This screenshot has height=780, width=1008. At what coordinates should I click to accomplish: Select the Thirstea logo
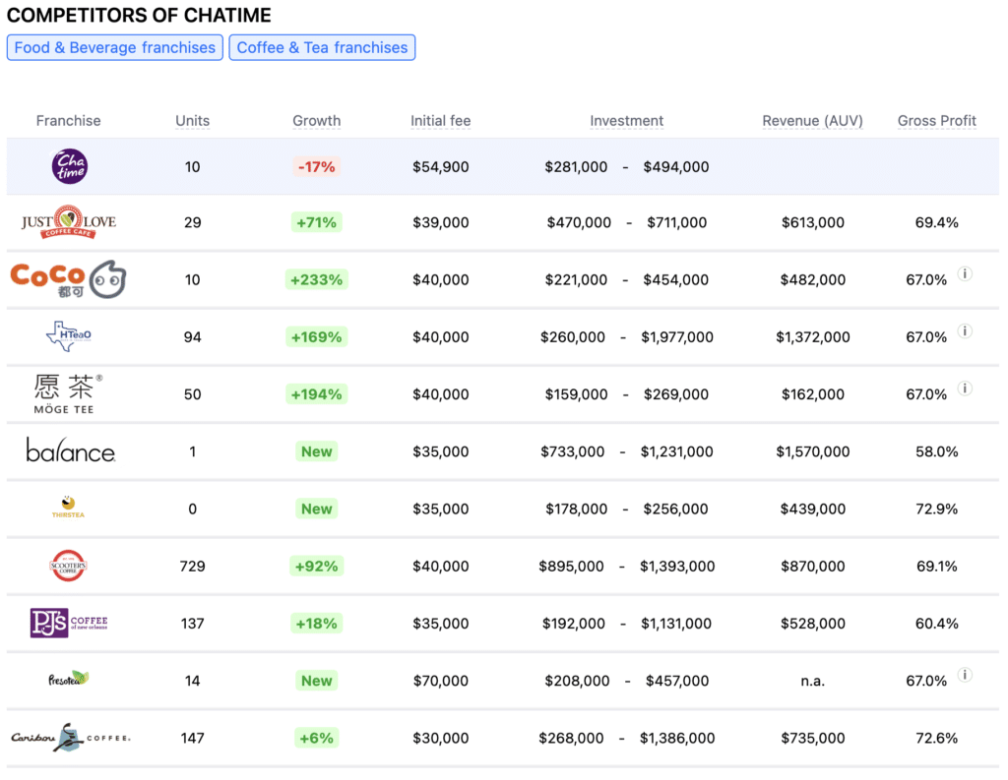68,508
